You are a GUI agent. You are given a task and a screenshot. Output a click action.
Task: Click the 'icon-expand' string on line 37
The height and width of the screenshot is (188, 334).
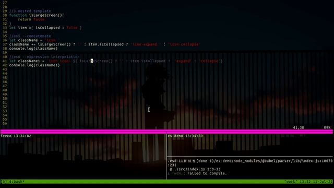pos(144,44)
